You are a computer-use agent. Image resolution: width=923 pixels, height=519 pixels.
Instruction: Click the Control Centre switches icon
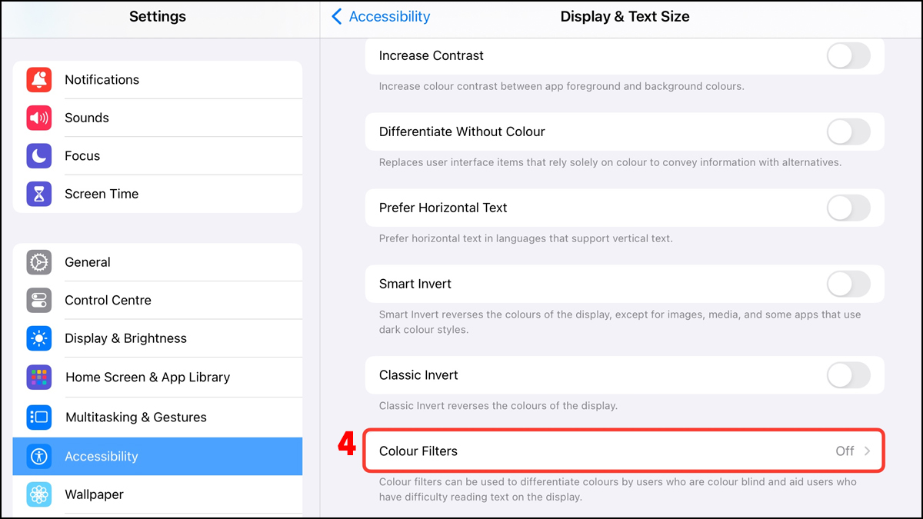[39, 301]
